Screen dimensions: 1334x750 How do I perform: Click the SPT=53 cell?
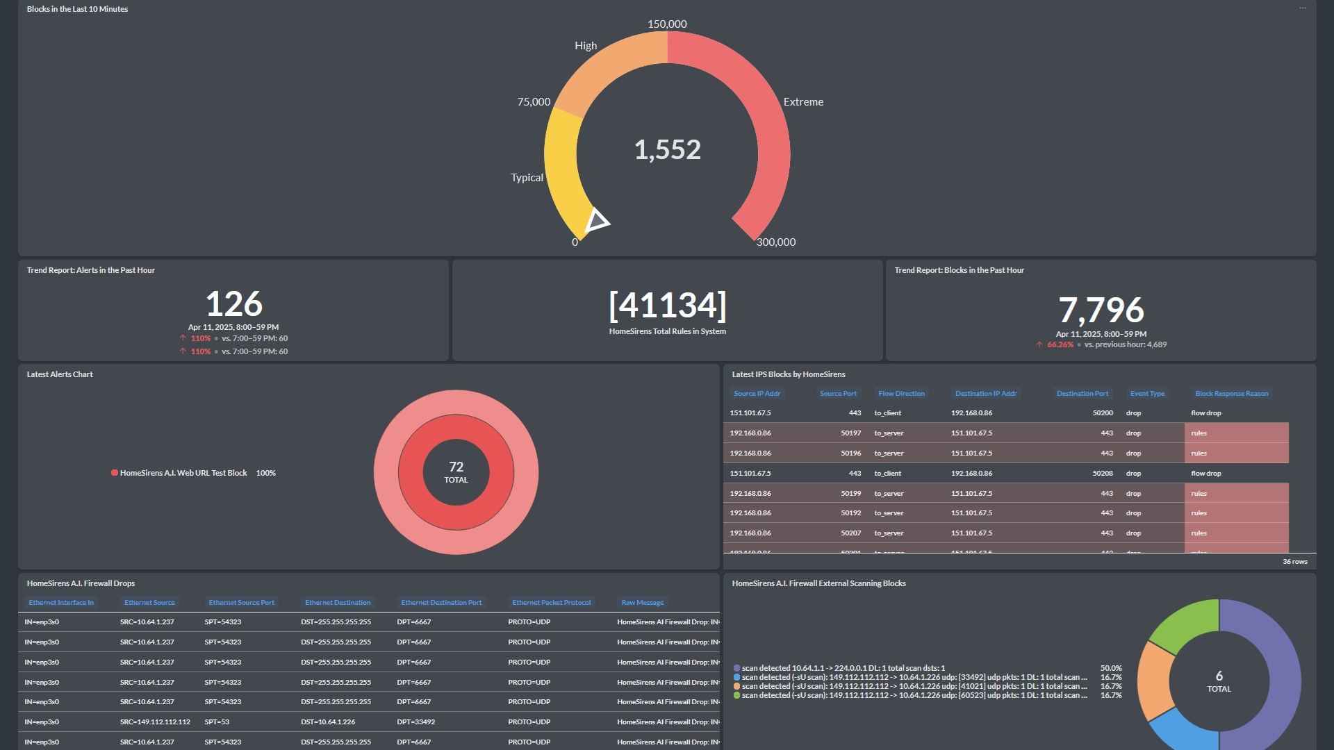217,722
